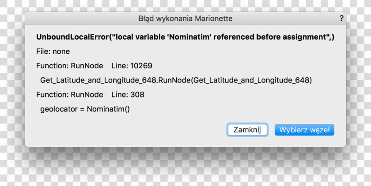Close the dialog with the Zamknij button
Image resolution: width=371 pixels, height=186 pixels.
tap(247, 130)
